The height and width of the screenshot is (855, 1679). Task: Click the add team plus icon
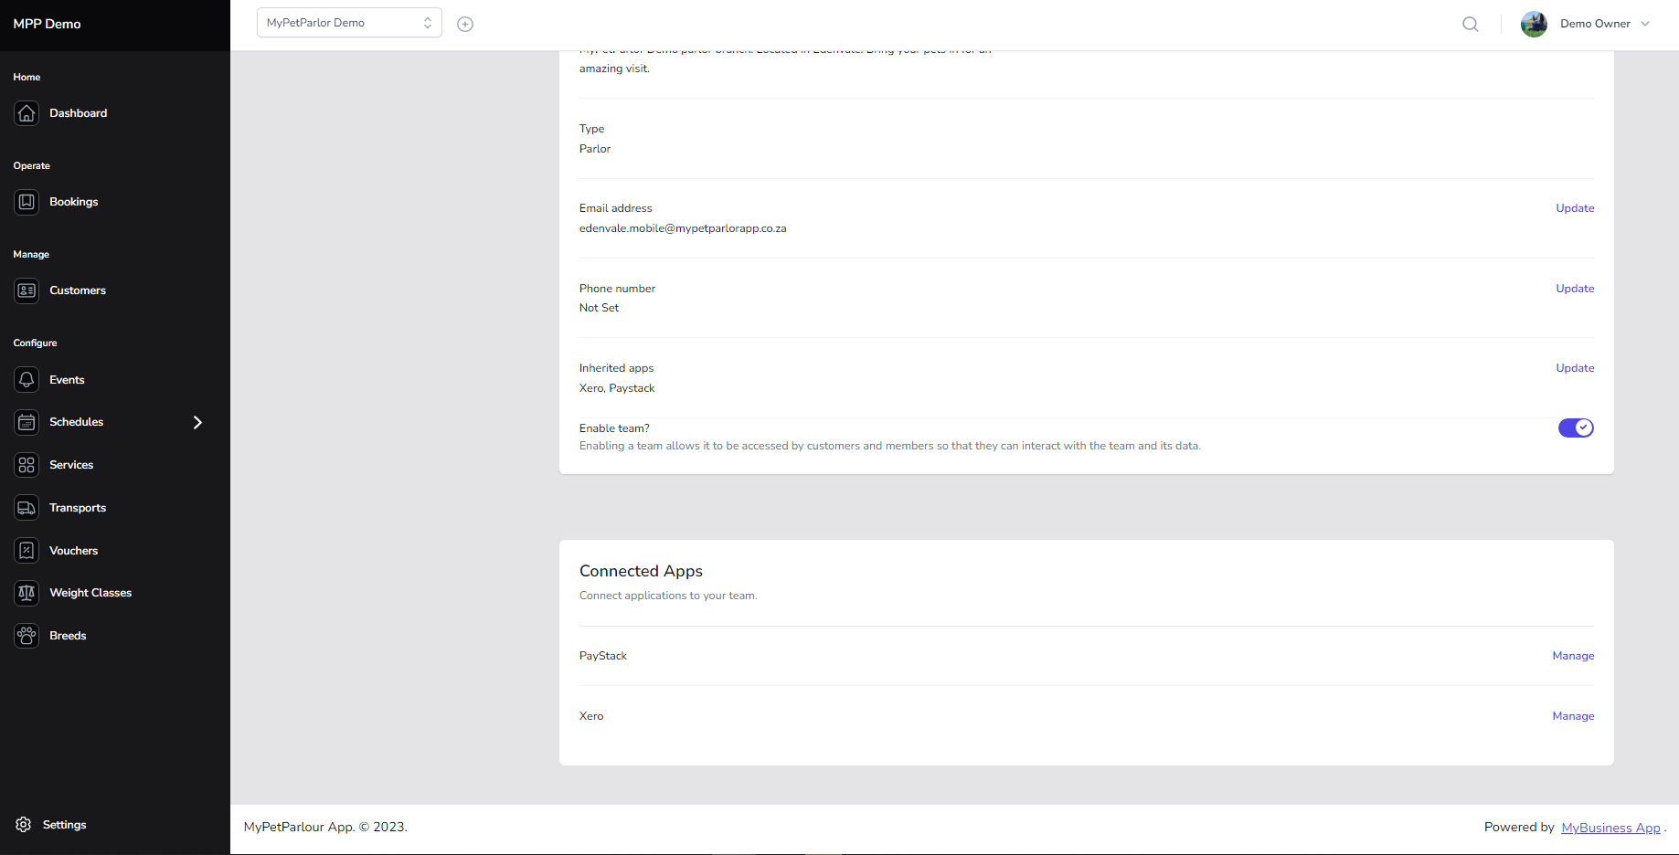click(x=465, y=24)
